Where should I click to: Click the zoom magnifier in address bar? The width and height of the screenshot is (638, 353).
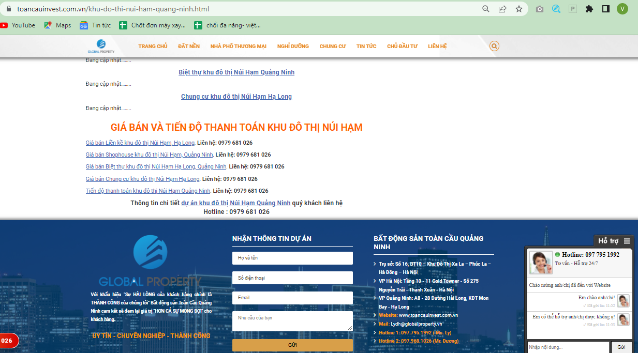486,9
